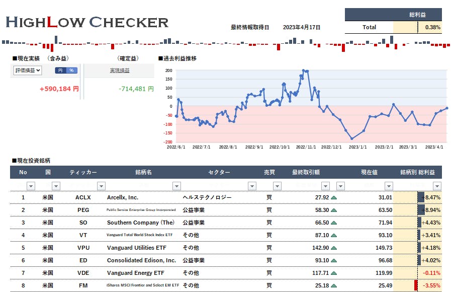Switch the display unit to 円
452x292 pixels.
pyautogui.click(x=60, y=70)
